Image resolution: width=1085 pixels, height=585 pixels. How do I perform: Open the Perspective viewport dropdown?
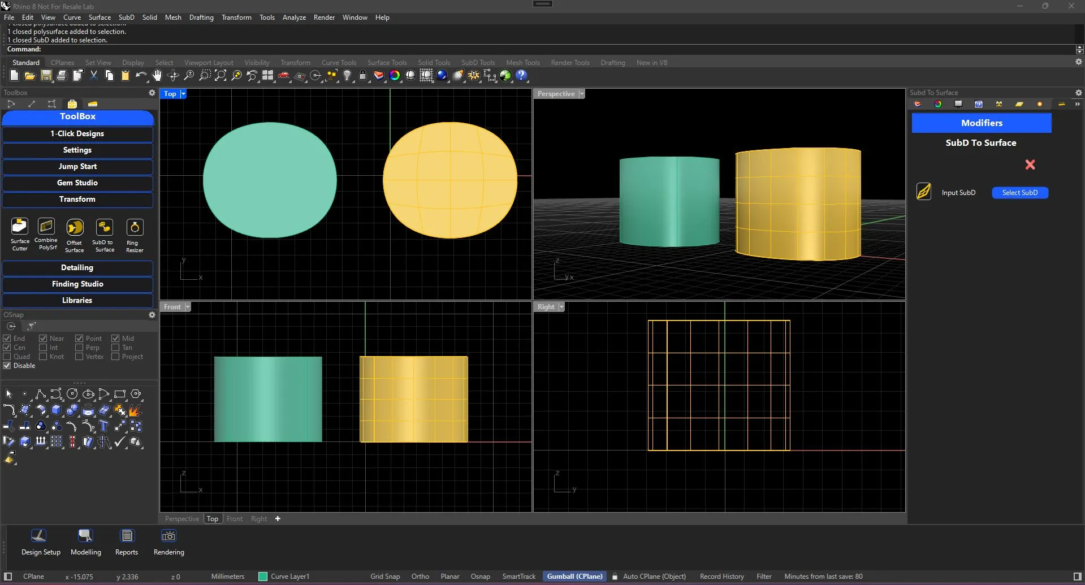coord(582,94)
